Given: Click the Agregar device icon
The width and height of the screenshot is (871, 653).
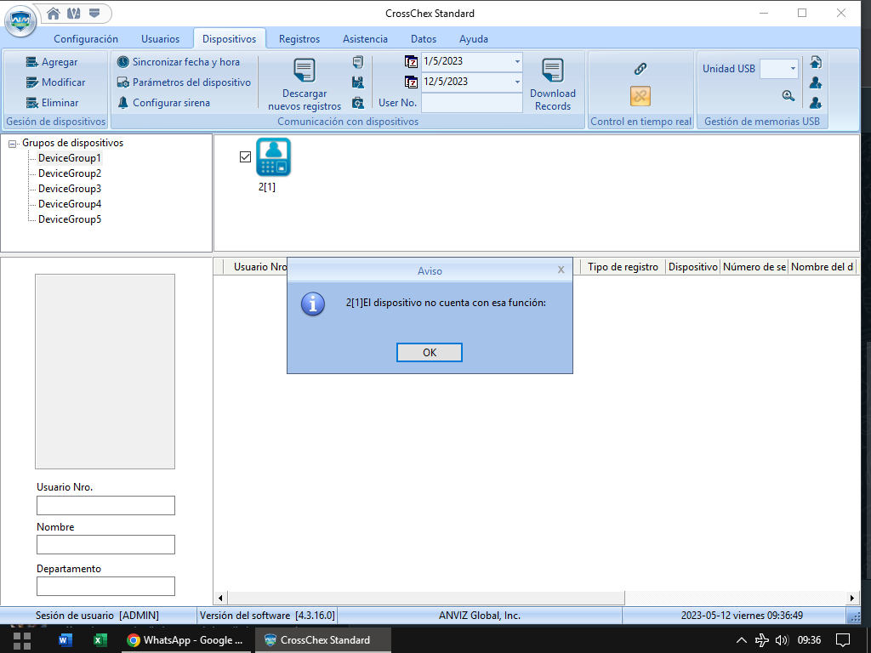Looking at the screenshot, I should click(x=32, y=62).
